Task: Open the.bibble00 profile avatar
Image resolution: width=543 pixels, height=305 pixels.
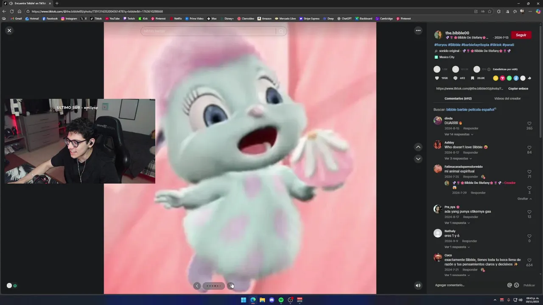Action: 438,35
